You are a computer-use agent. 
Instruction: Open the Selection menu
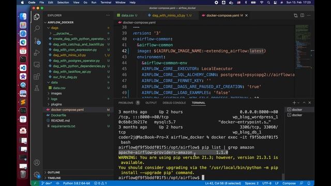(63, 3)
